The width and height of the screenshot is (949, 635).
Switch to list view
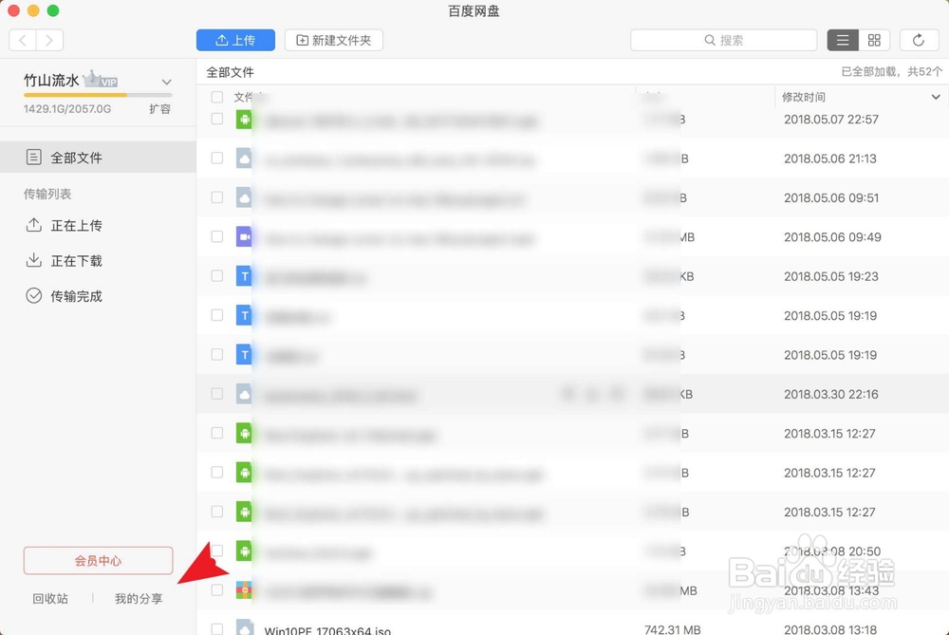click(843, 40)
